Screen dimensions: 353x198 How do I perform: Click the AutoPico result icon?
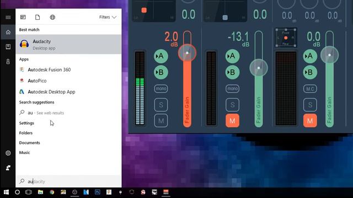(22, 80)
